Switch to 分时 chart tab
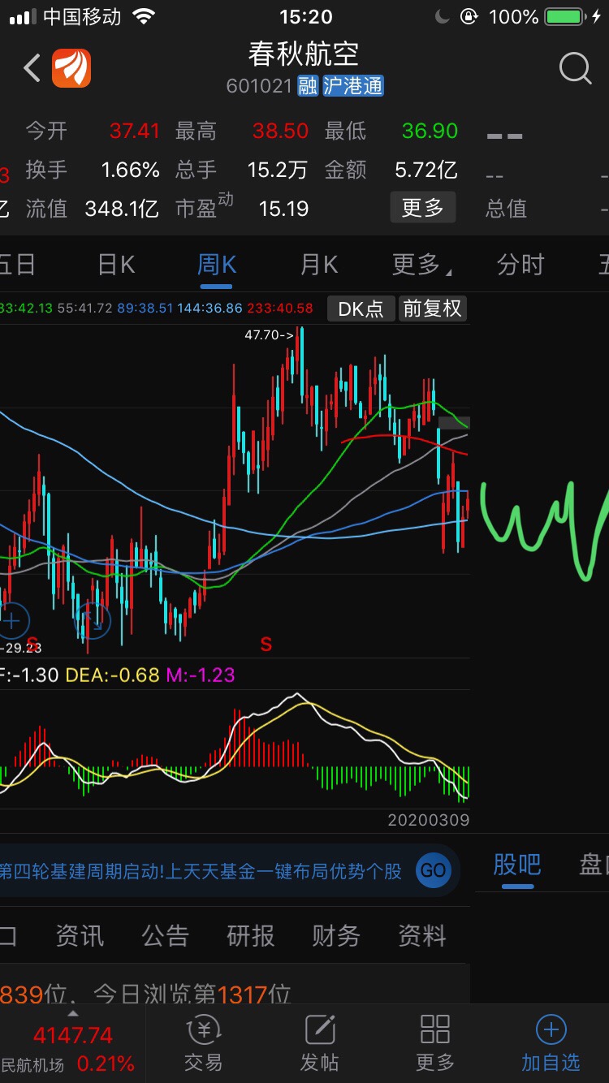The image size is (609, 1083). pos(520,264)
